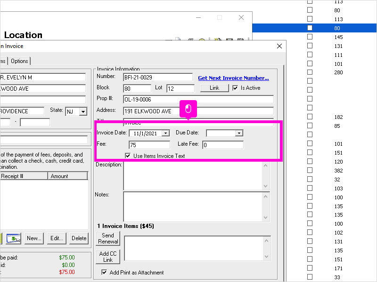
Task: Toggle the Is Active checkbox
Action: tap(235, 88)
